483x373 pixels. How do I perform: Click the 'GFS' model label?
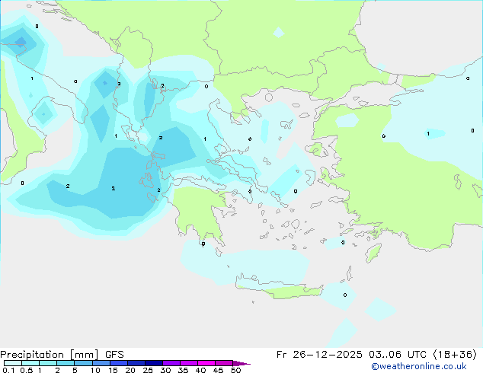click(x=114, y=355)
